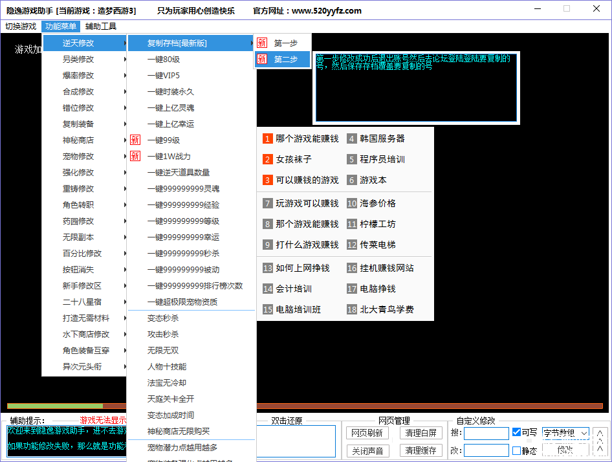Click the 新 icon next to 一键99级

point(135,140)
